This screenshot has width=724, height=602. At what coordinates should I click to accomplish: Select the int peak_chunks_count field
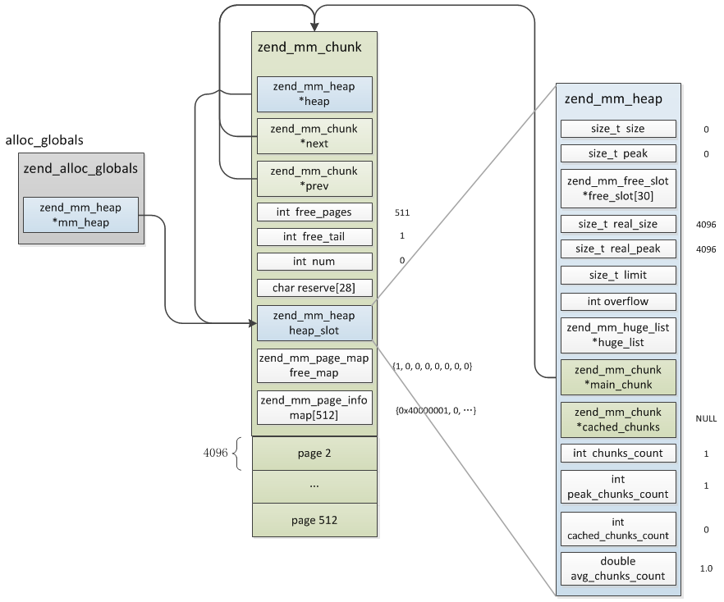(618, 486)
